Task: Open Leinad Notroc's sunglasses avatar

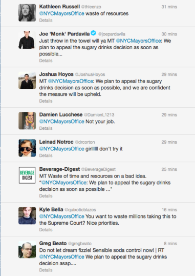Action: click(27, 148)
